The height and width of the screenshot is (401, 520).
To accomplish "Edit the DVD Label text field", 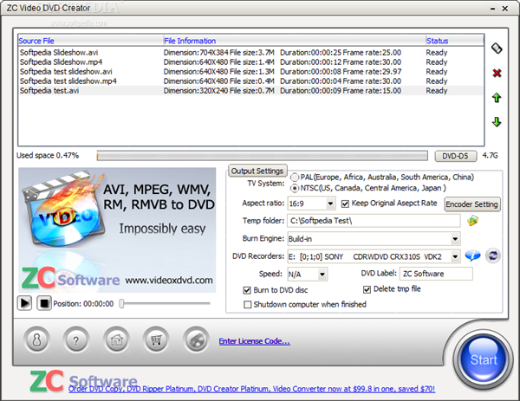I will pyautogui.click(x=436, y=274).
